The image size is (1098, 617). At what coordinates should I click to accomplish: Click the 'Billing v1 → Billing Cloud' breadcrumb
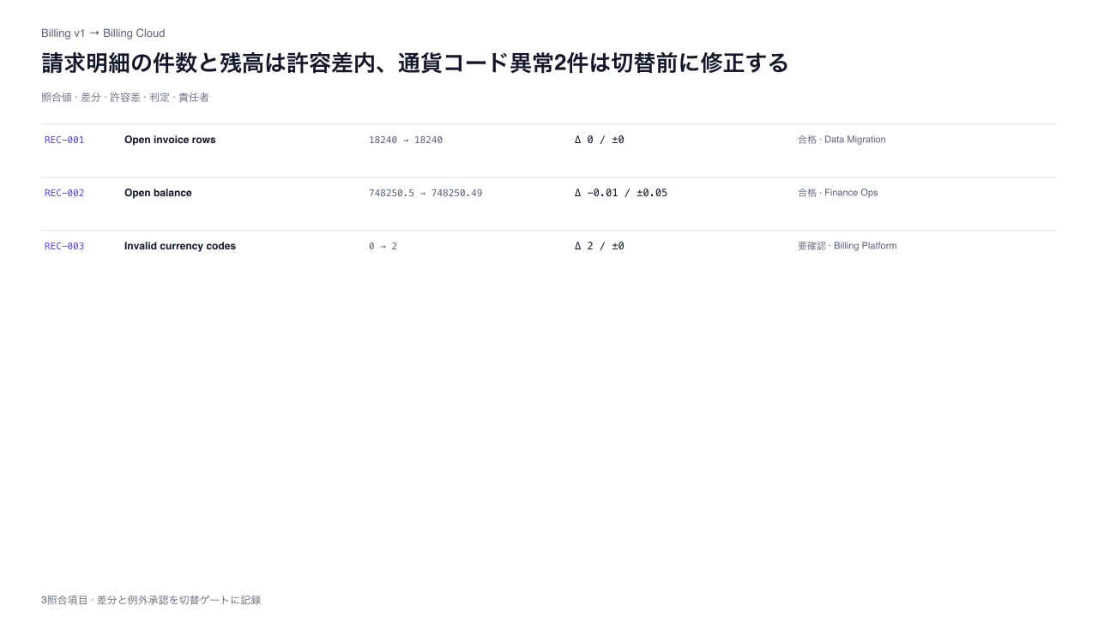coord(103,33)
